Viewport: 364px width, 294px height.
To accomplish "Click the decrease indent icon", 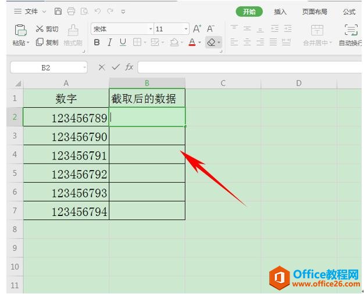I will 274,29.
